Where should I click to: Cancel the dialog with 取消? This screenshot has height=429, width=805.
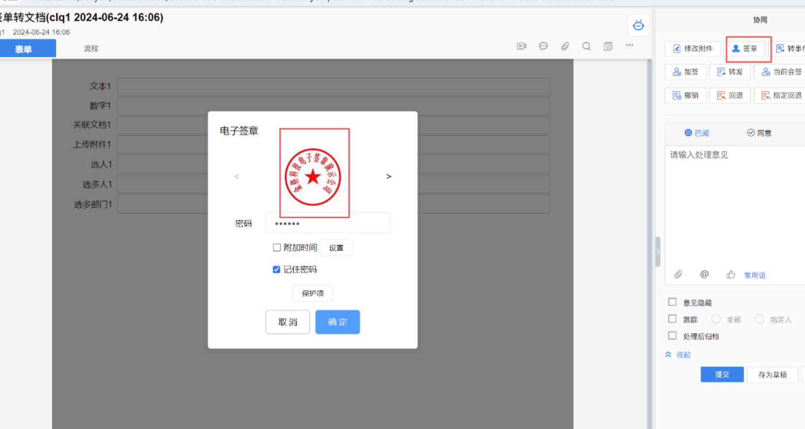(288, 322)
